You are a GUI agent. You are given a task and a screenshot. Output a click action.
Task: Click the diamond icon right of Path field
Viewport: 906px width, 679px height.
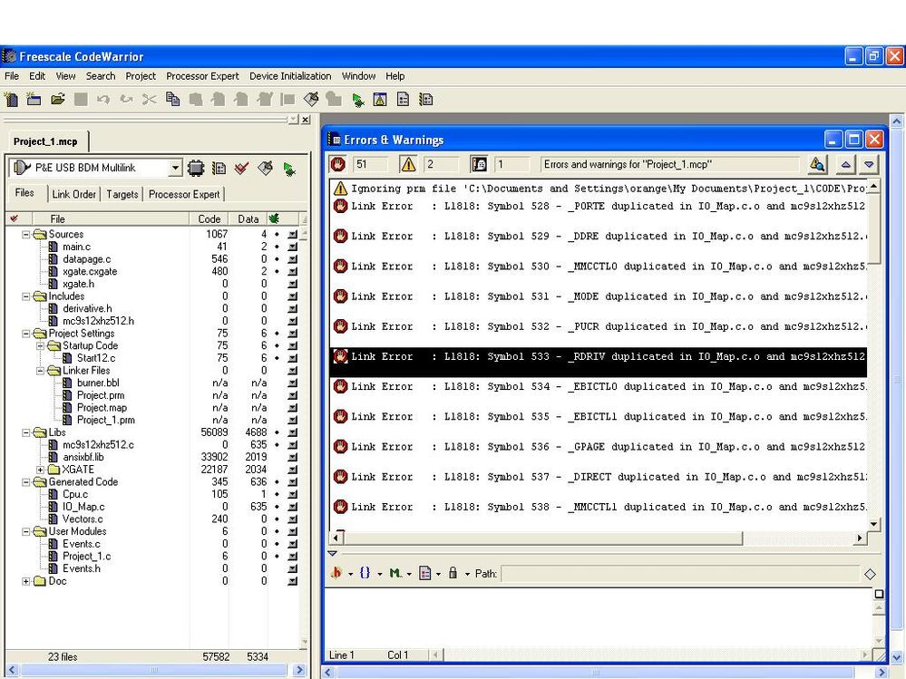[x=870, y=573]
